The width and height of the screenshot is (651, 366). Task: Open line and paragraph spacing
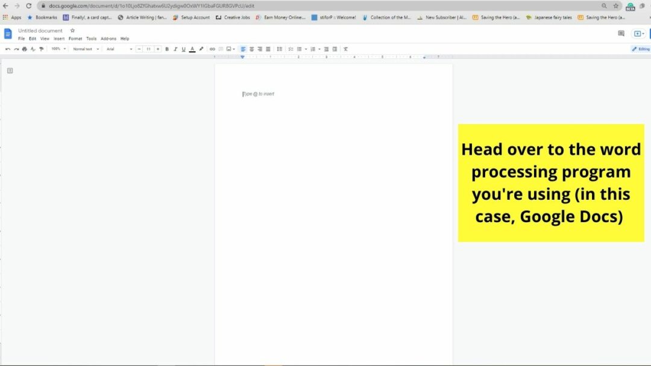[280, 49]
